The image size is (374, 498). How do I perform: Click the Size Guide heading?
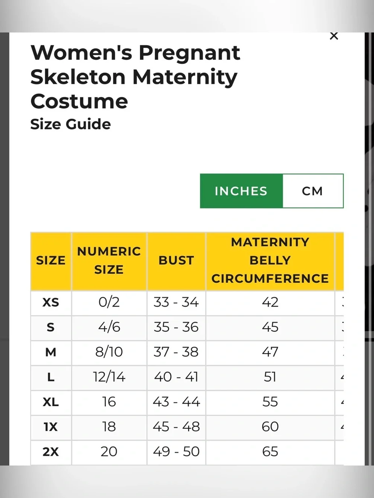tap(71, 124)
